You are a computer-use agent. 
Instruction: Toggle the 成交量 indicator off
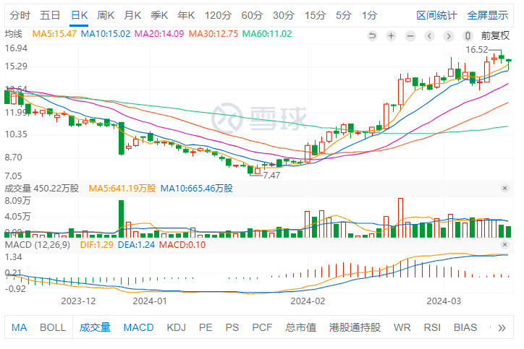[95, 327]
